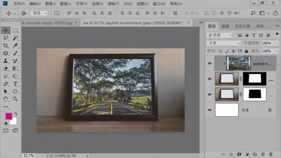The image size is (281, 158).
Task: Select the Path Selection tool
Action: tap(6, 91)
